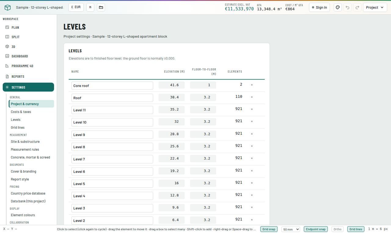Select the Settings workspace item
This screenshot has width=391, height=233.
pyautogui.click(x=28, y=87)
